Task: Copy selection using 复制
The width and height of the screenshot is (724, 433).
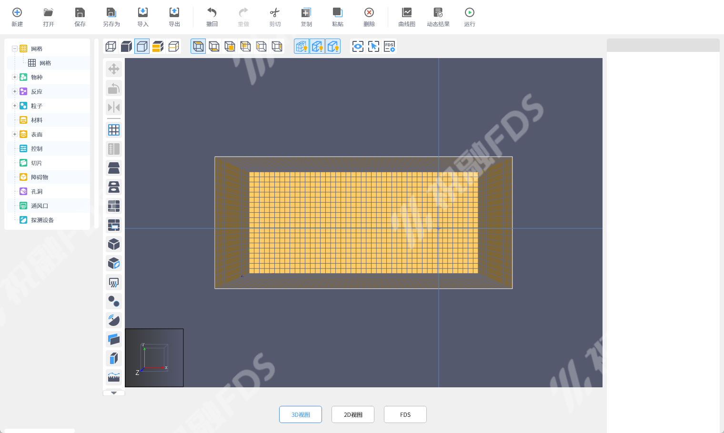Action: coord(306,17)
